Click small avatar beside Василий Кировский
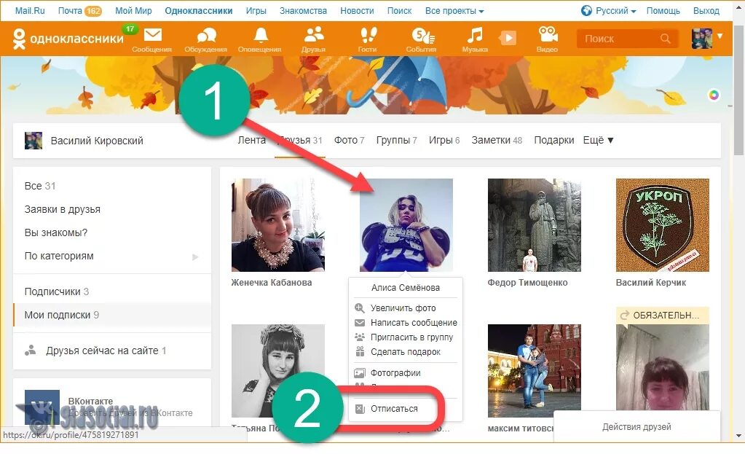 pyautogui.click(x=33, y=141)
